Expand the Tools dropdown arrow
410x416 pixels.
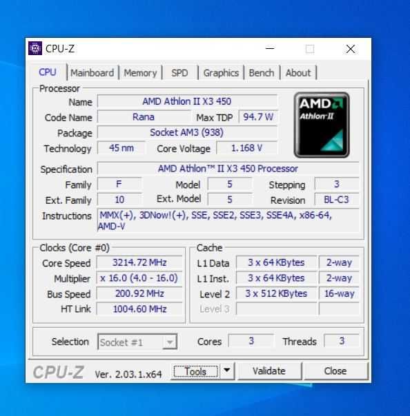[x=227, y=371]
